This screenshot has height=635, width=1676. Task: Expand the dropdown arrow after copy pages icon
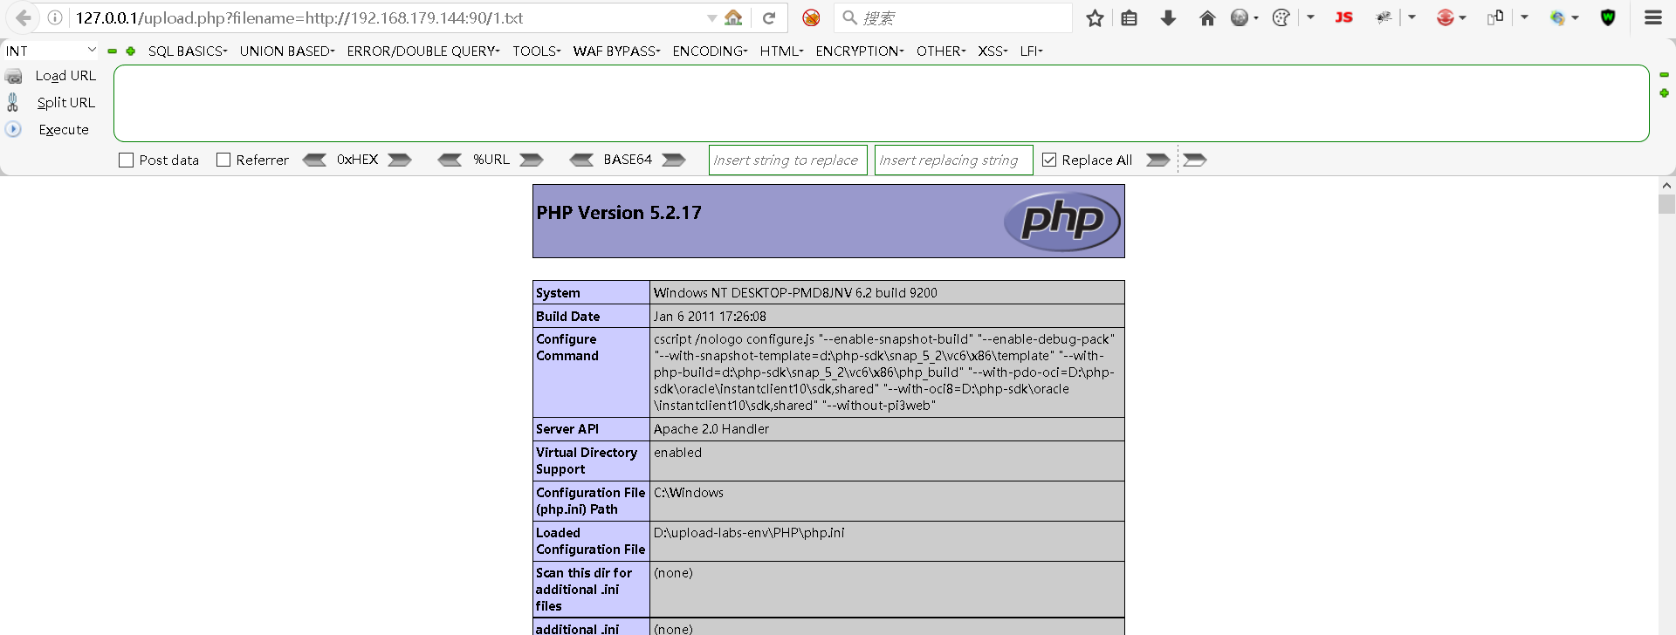tap(1524, 17)
